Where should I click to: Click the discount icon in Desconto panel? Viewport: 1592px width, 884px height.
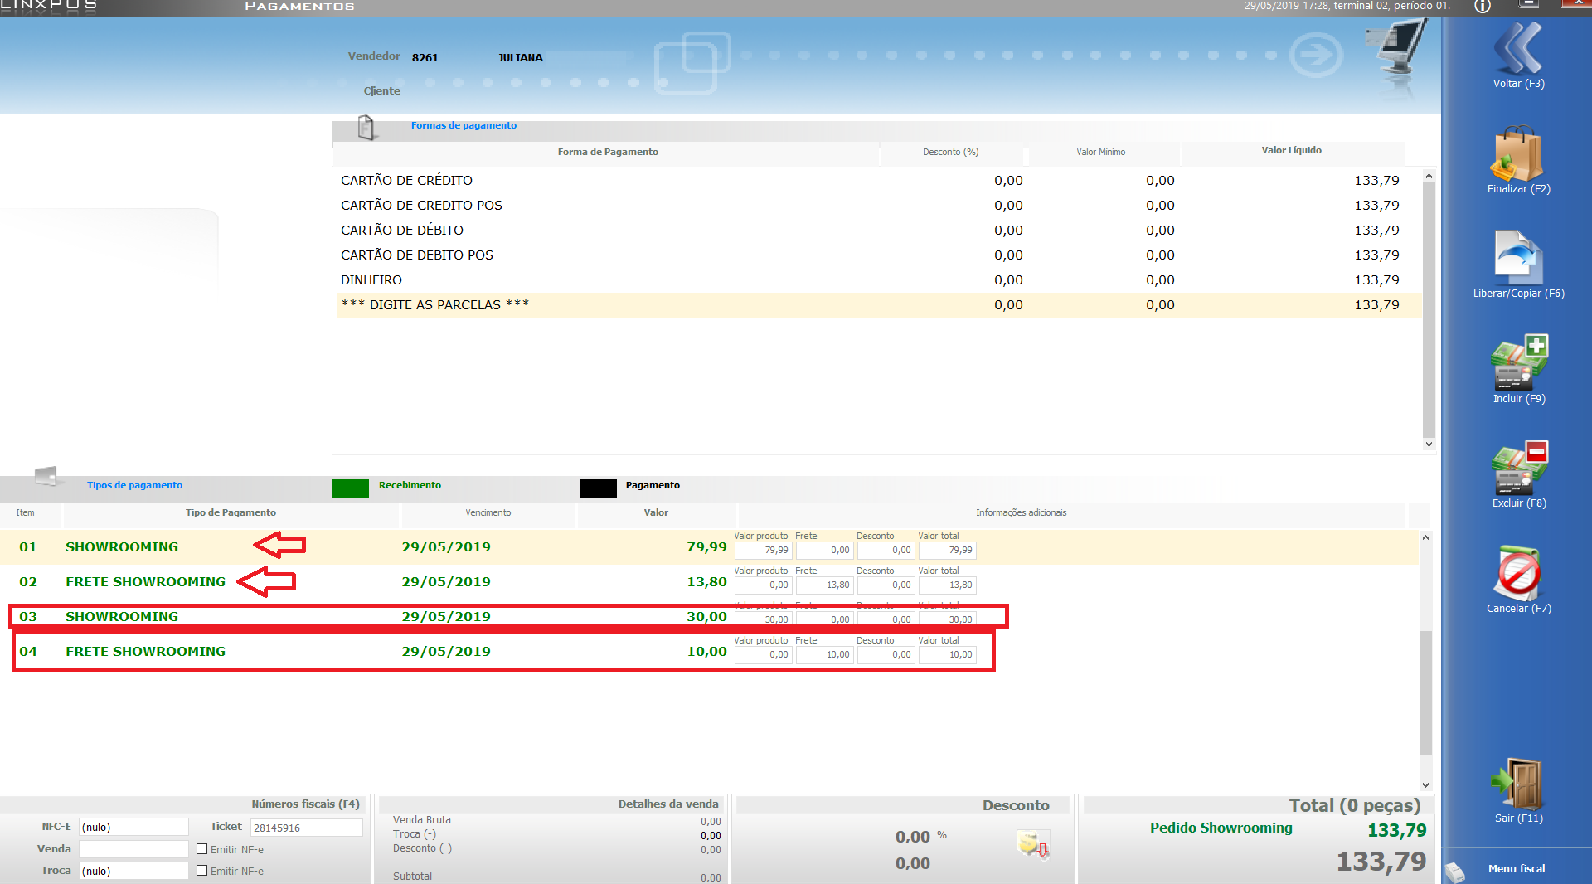pos(1033,846)
